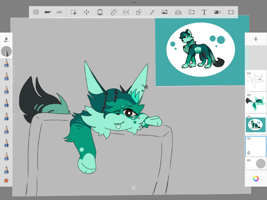Toggle visibility of the color fill layer

(x=249, y=95)
